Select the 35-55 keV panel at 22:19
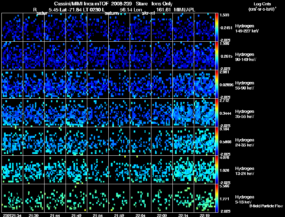Viewport: 285px width, 217px height. click(204, 113)
